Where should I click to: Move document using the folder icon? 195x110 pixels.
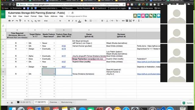point(73,13)
